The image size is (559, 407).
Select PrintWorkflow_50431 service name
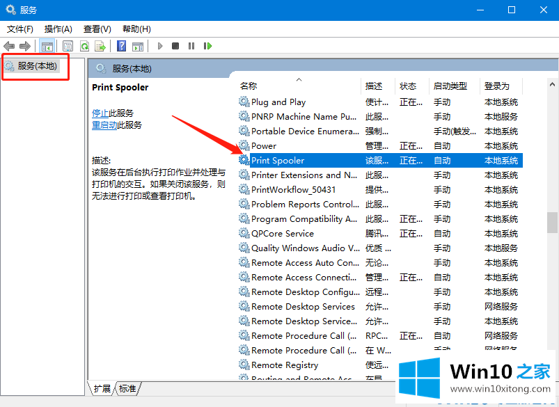point(293,190)
